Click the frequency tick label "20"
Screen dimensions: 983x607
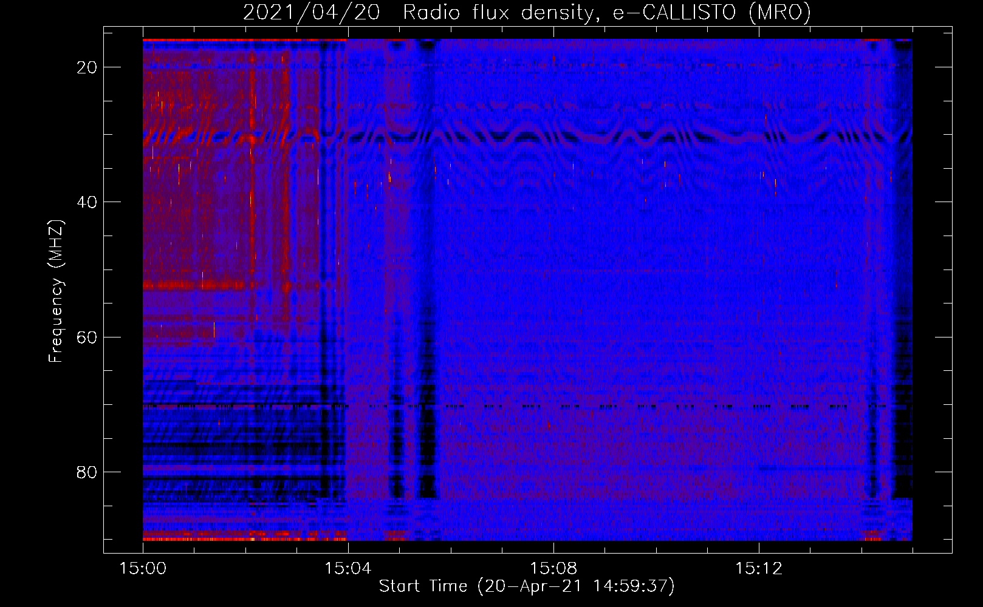87,67
